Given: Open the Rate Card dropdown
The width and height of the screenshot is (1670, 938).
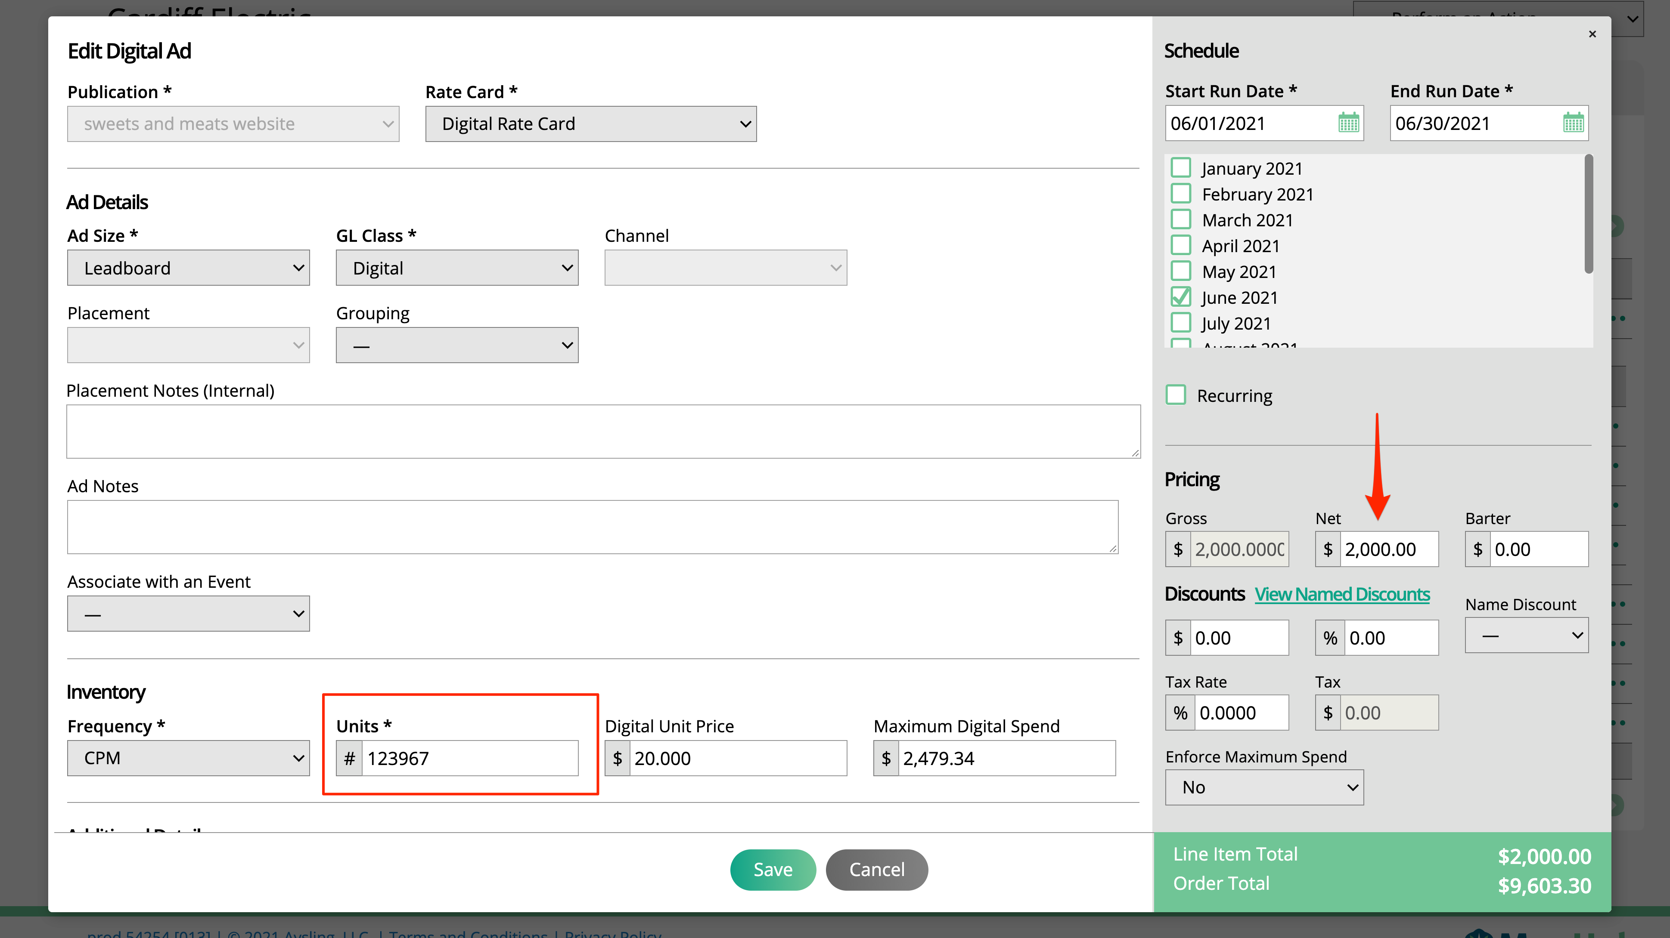Looking at the screenshot, I should tap(590, 124).
